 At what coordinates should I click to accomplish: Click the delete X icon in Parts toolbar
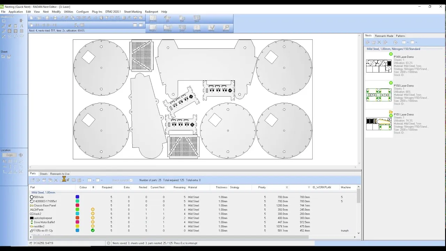(x=56, y=180)
